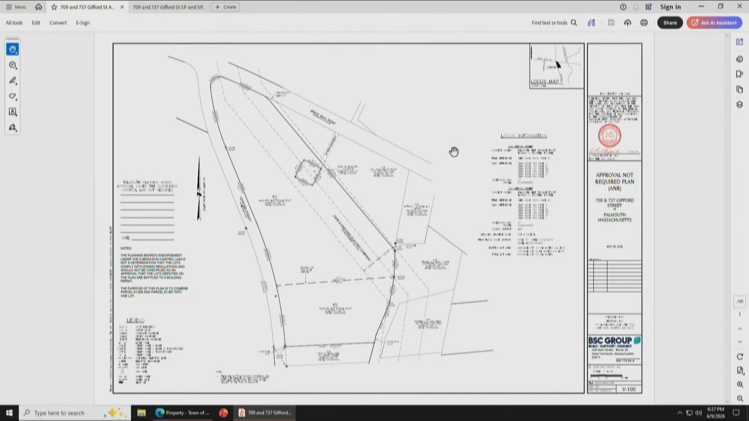
Task: Zoom out with magnifier minus icon
Action: pos(740,398)
